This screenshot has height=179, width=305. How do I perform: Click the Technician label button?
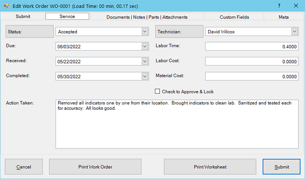(x=179, y=31)
